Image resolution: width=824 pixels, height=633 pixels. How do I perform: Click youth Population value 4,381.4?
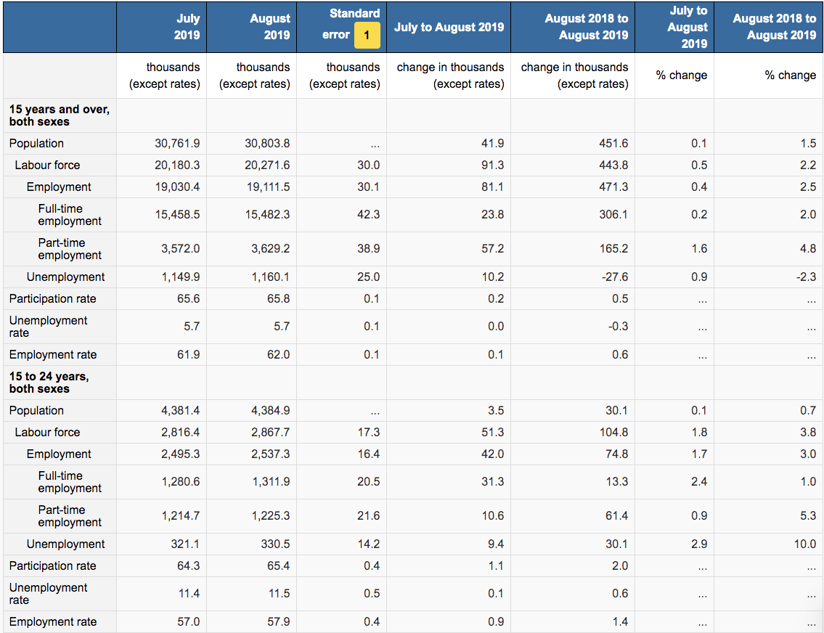click(180, 411)
